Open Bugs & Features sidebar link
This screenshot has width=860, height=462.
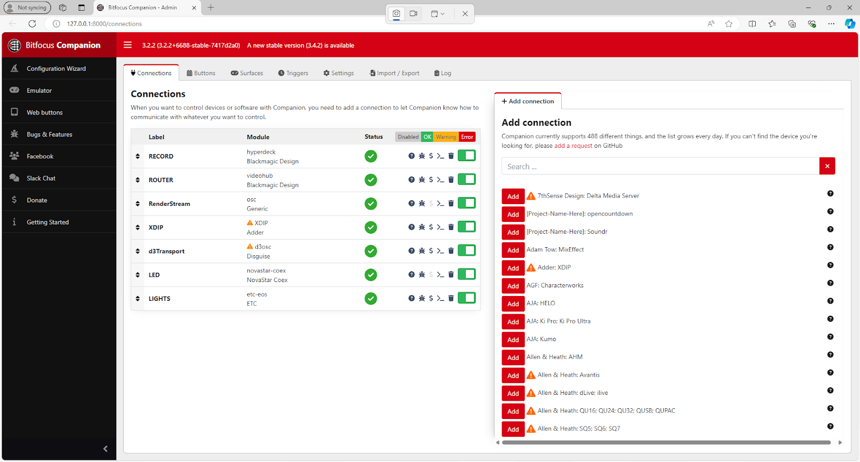[59, 134]
